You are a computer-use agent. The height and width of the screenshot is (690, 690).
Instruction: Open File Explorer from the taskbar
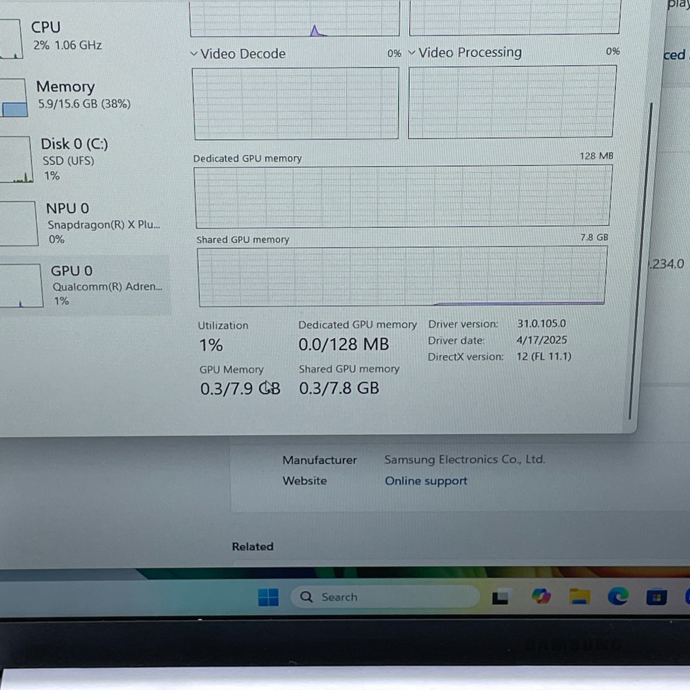coord(580,597)
